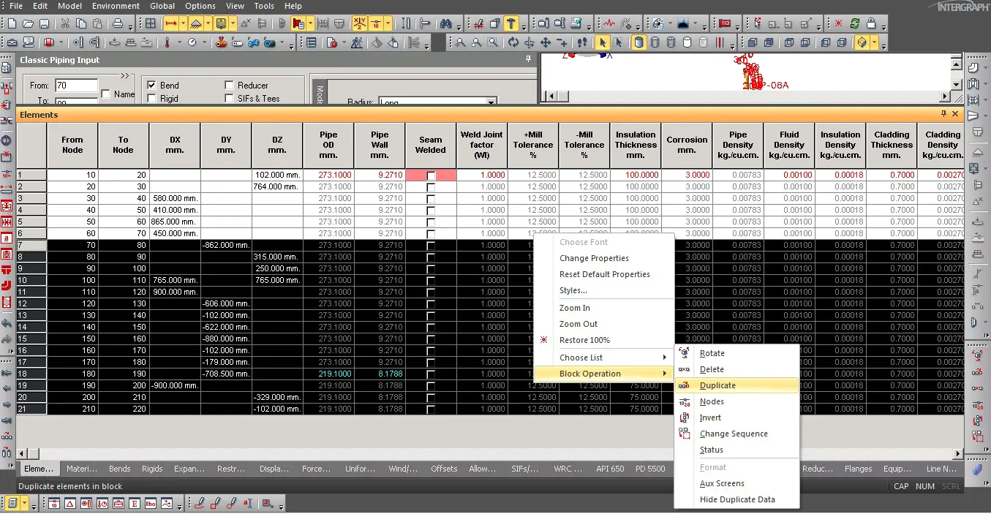Print the piping input using the printer icon

(x=118, y=23)
